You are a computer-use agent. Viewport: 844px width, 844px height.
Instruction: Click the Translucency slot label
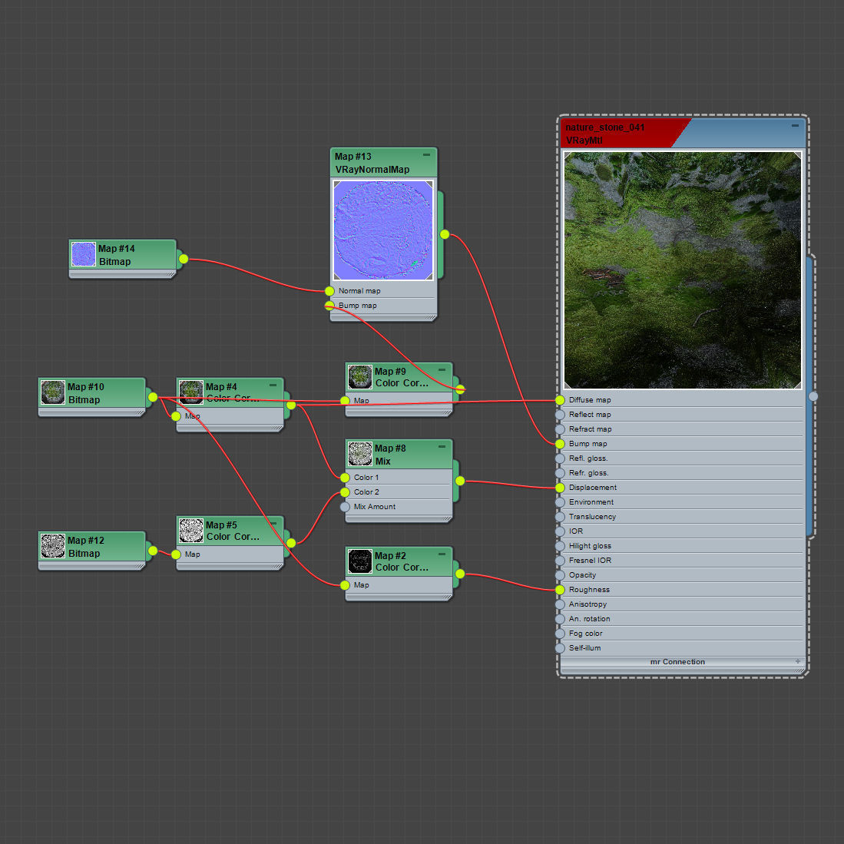pyautogui.click(x=592, y=517)
